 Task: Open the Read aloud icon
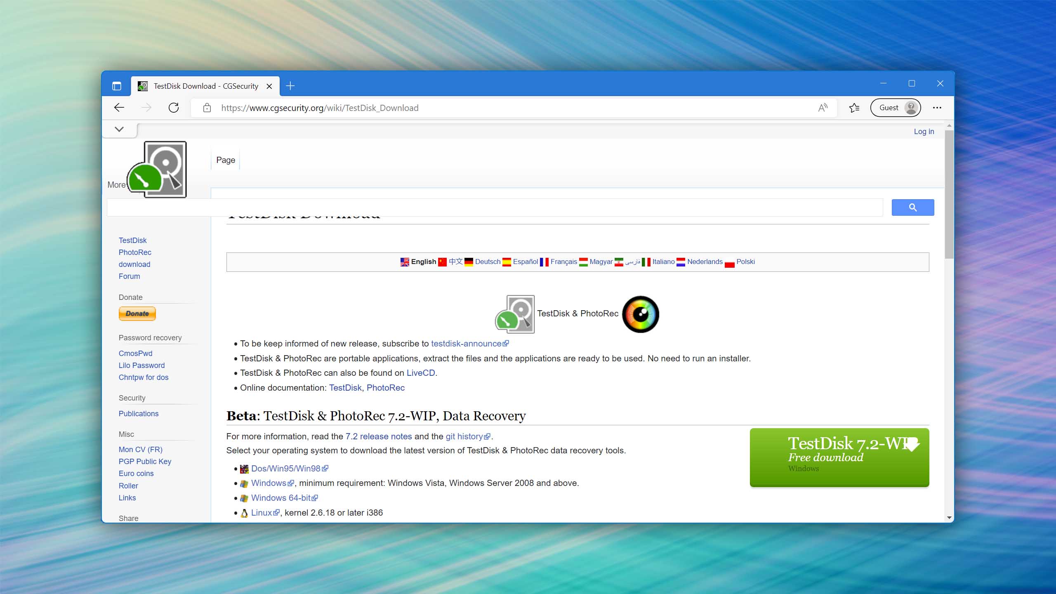tap(823, 108)
